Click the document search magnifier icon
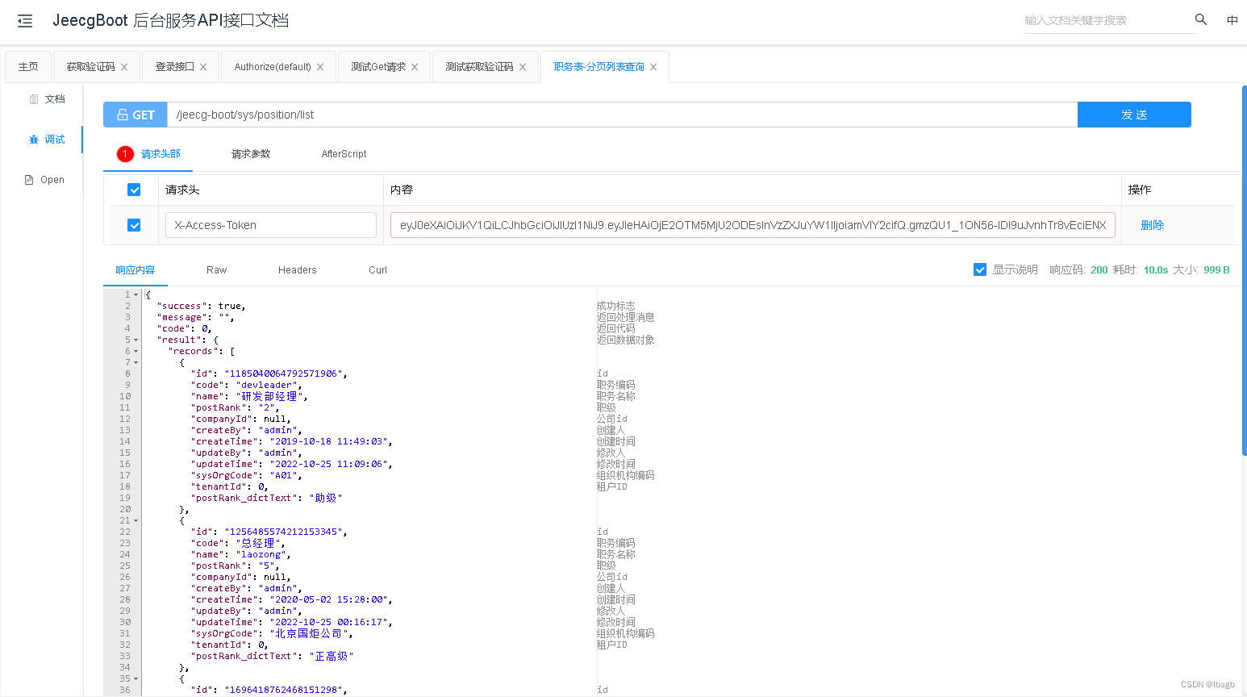 click(1200, 19)
